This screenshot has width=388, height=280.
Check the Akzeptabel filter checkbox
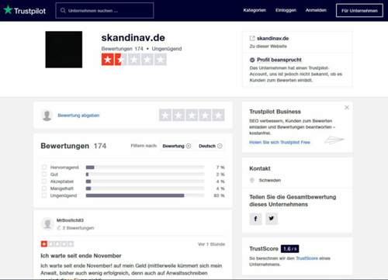point(44,181)
